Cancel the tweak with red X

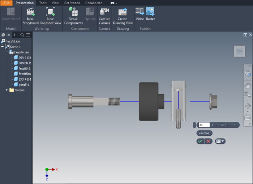tap(208, 141)
